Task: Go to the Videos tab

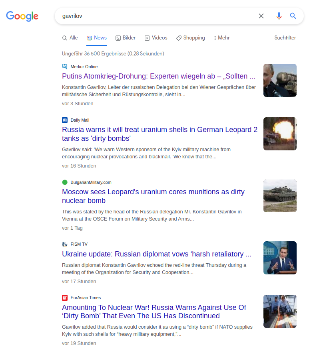Action: tap(156, 38)
